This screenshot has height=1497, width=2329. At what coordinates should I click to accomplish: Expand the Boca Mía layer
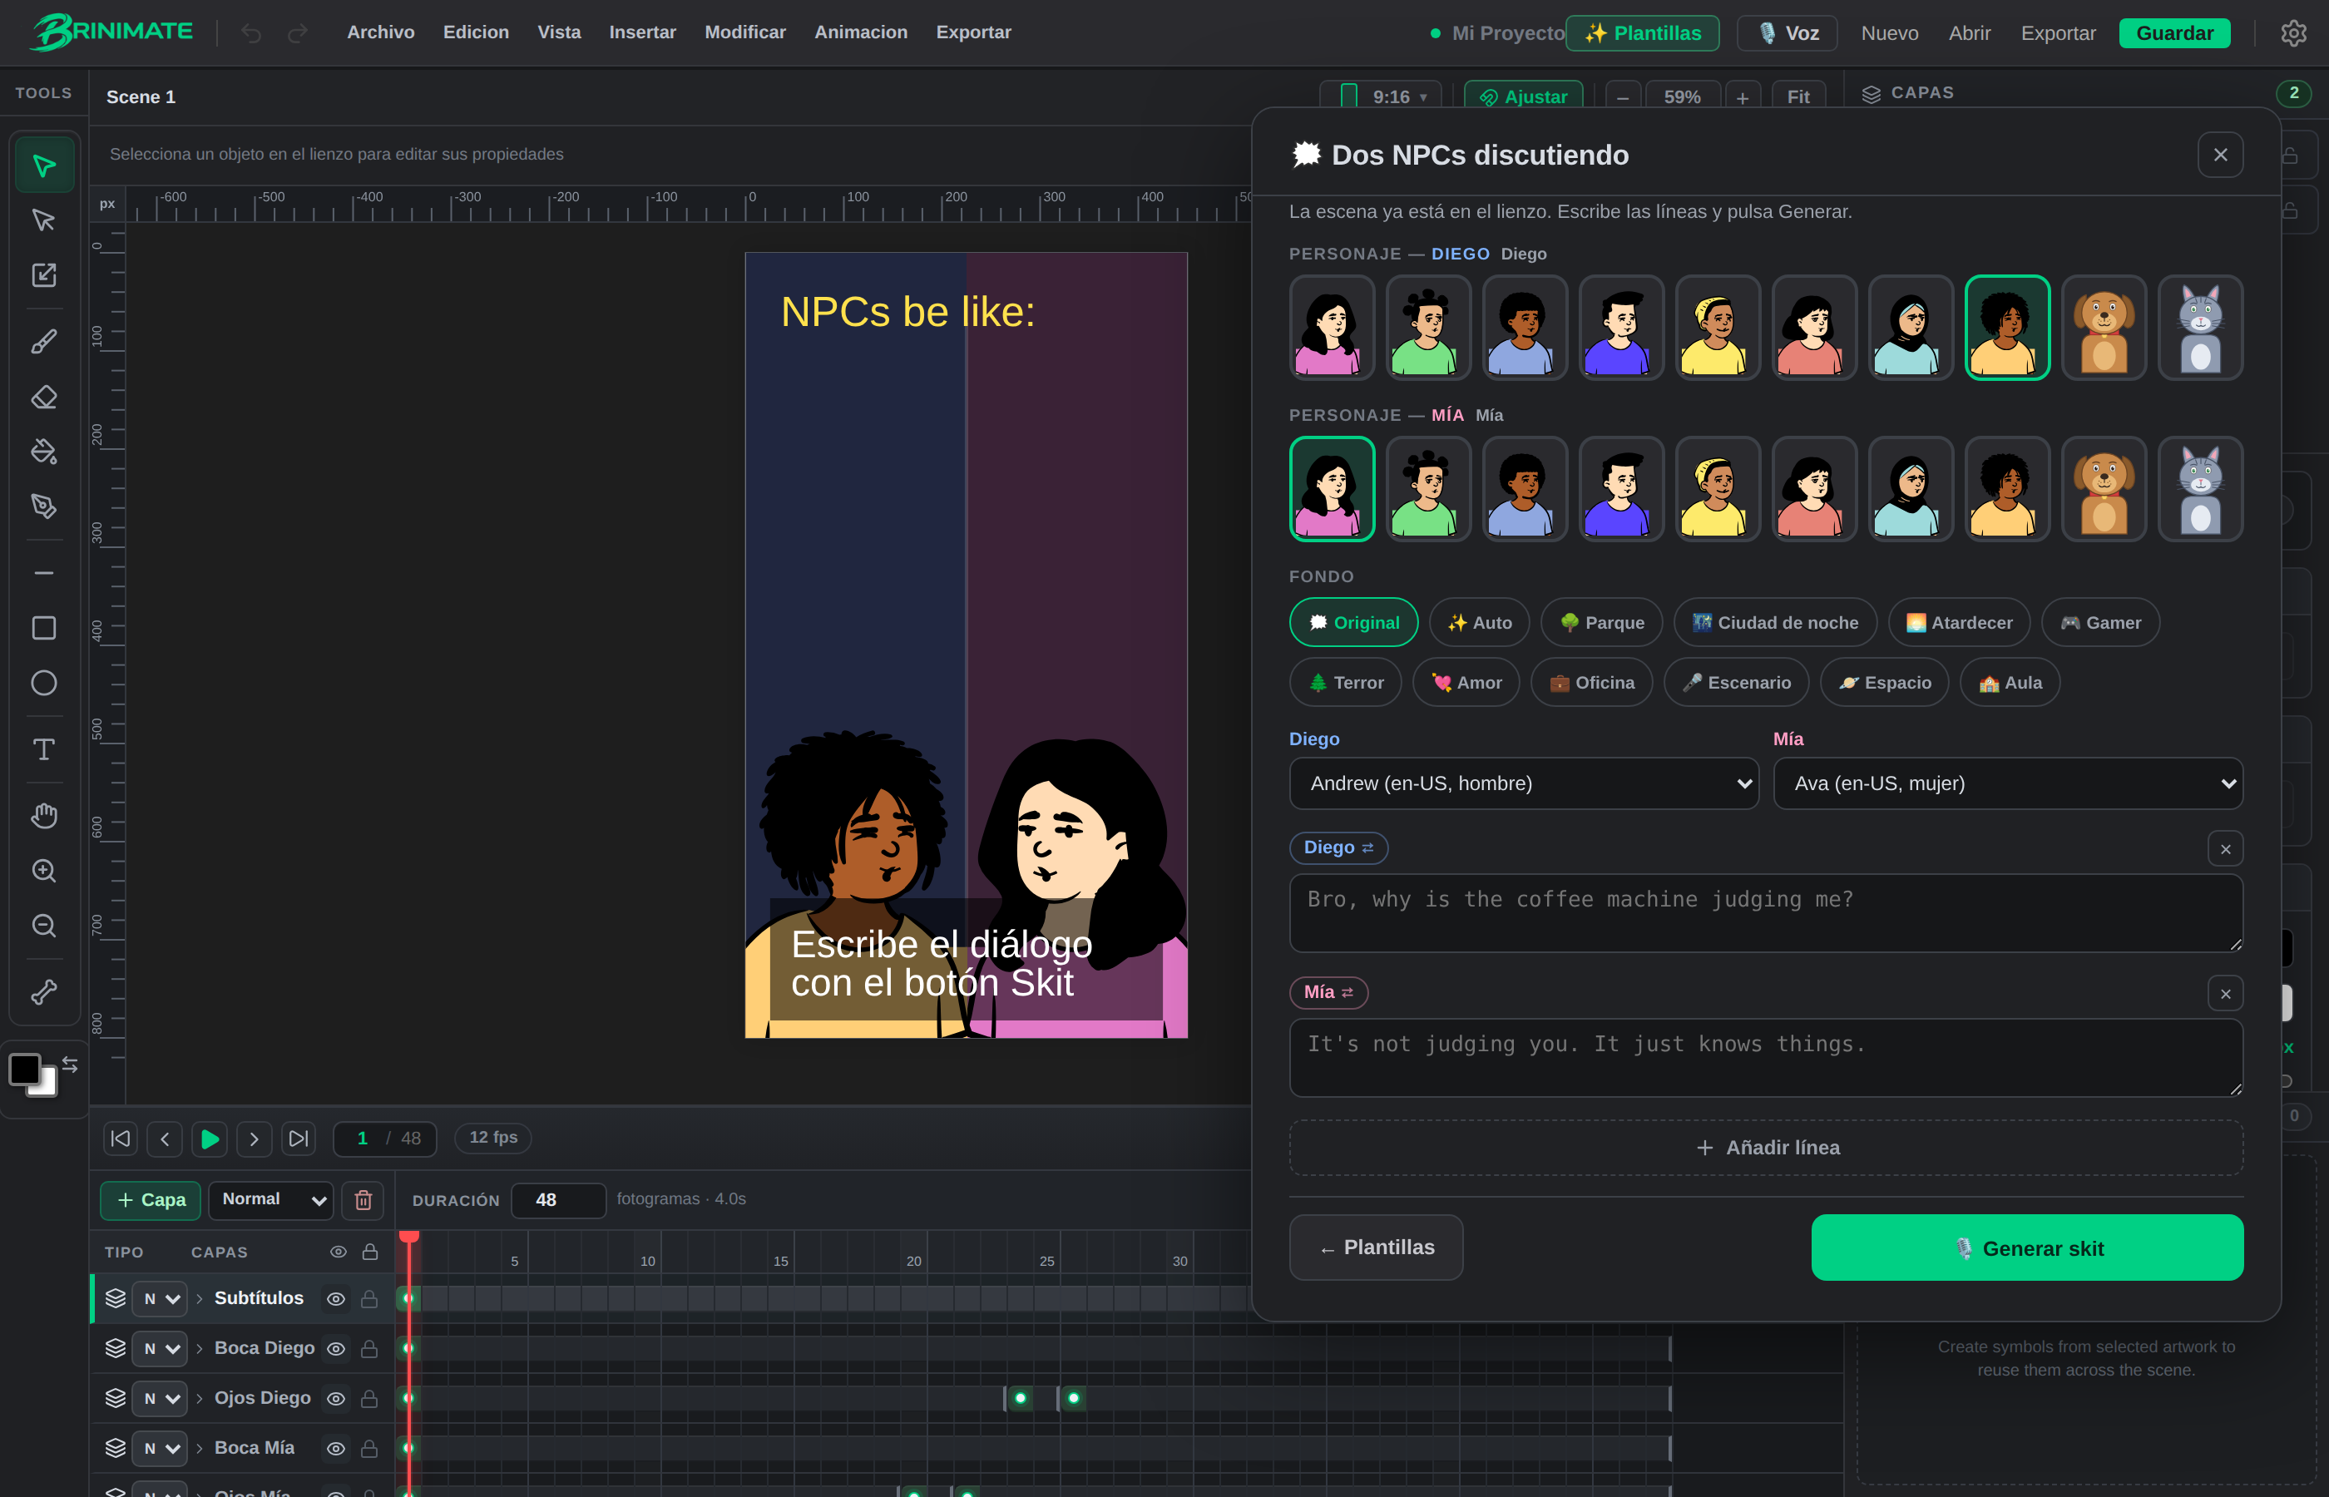point(200,1449)
